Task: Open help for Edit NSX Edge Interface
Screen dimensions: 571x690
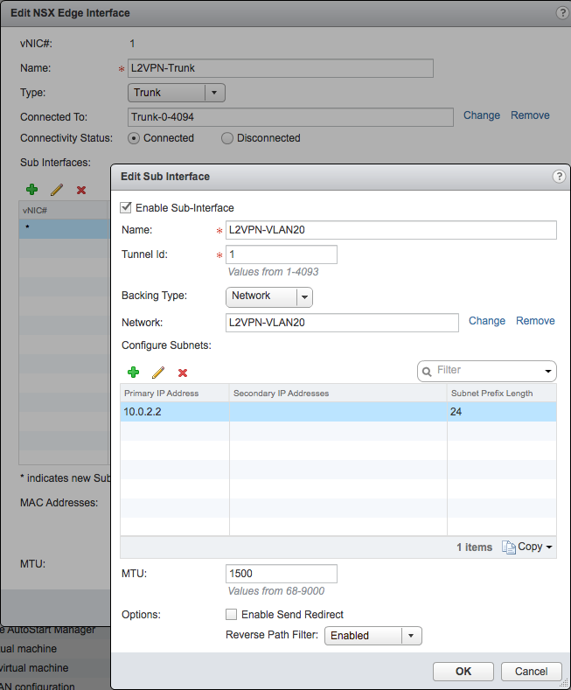Action: pos(561,12)
